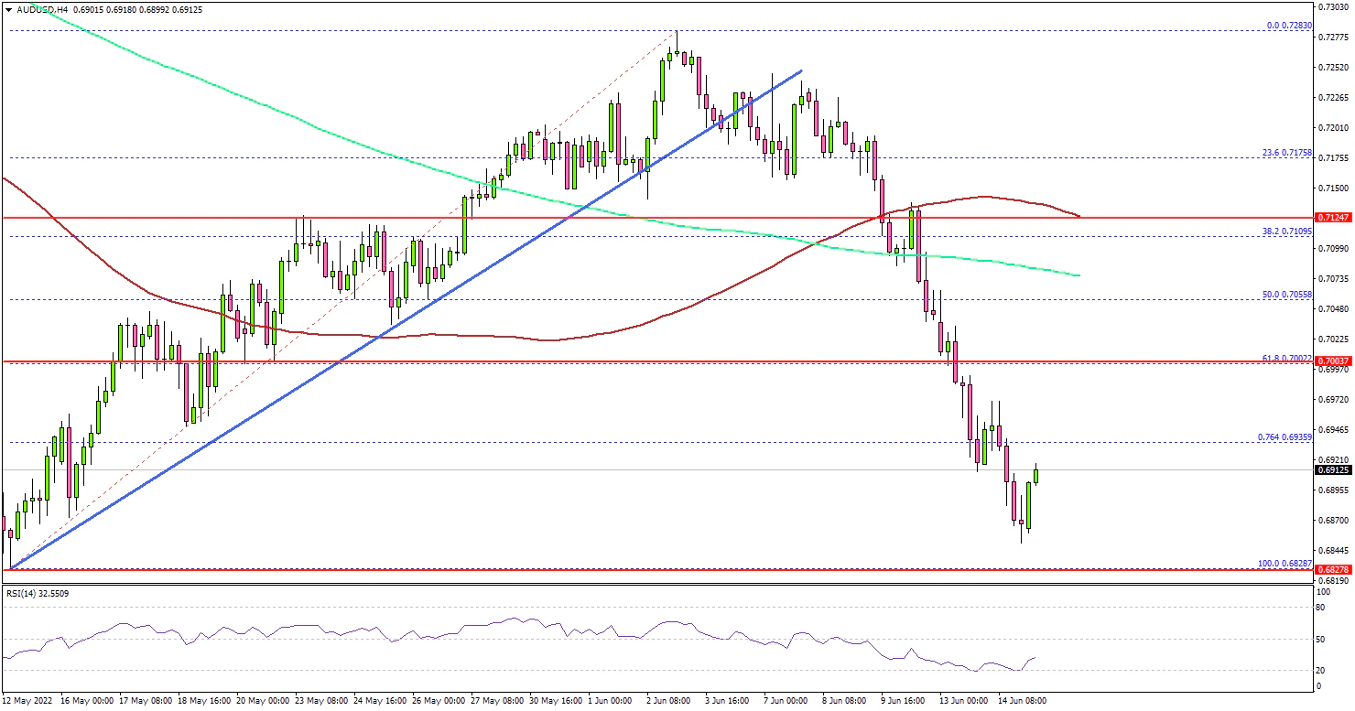
Task: Click the Fibonacci 61.8 0.70022 label
Action: point(1285,358)
